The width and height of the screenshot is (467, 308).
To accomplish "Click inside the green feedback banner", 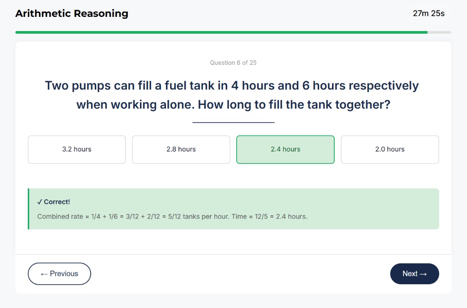I will [233, 209].
